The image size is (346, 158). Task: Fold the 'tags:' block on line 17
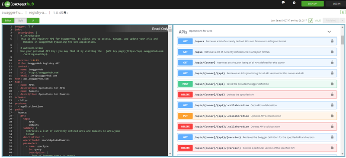click(x=13, y=82)
